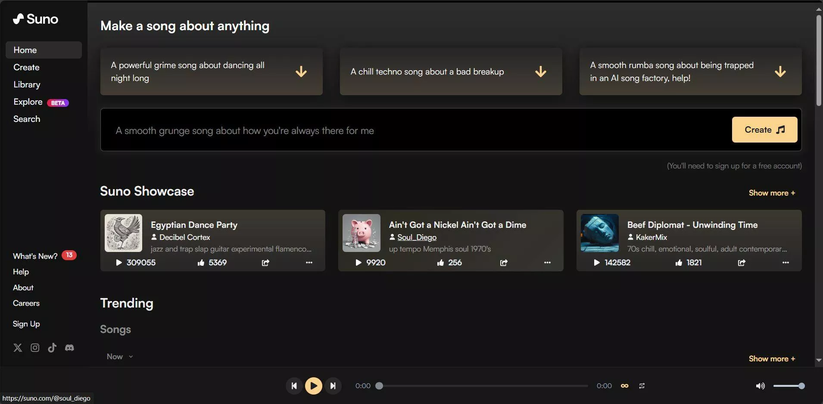
Task: Expand the Now trending time dropdown
Action: (120, 357)
